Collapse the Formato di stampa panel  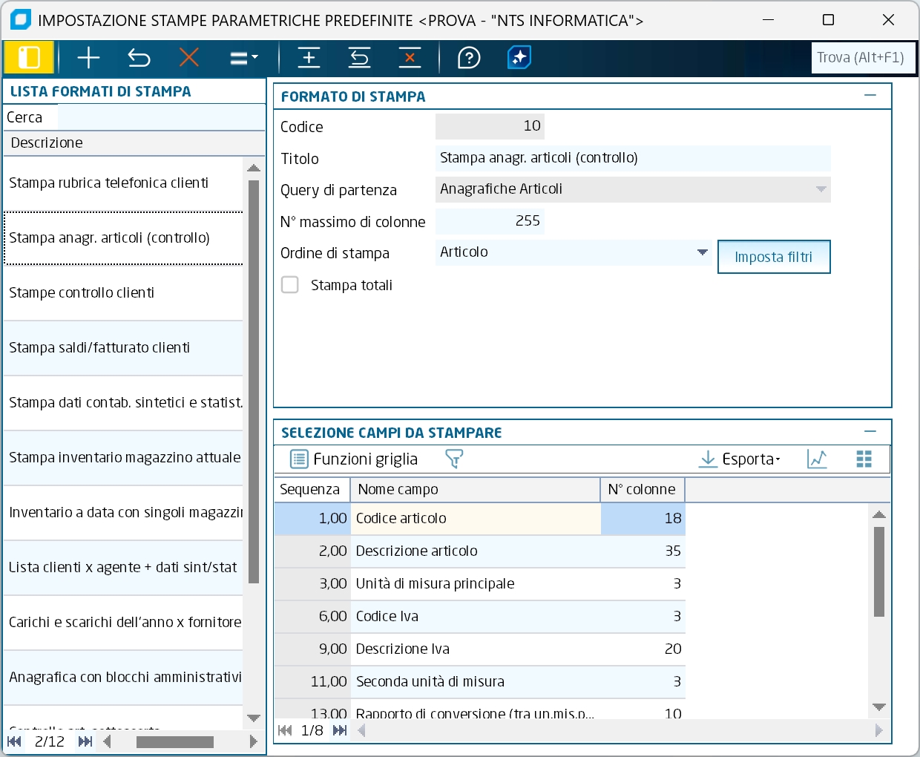coord(870,96)
